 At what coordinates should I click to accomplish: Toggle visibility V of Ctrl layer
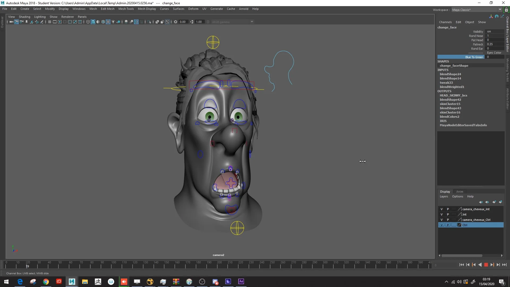[x=441, y=225]
